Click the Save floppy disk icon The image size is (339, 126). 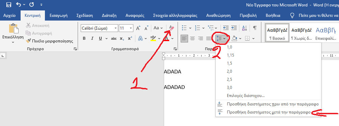coord(9,4)
